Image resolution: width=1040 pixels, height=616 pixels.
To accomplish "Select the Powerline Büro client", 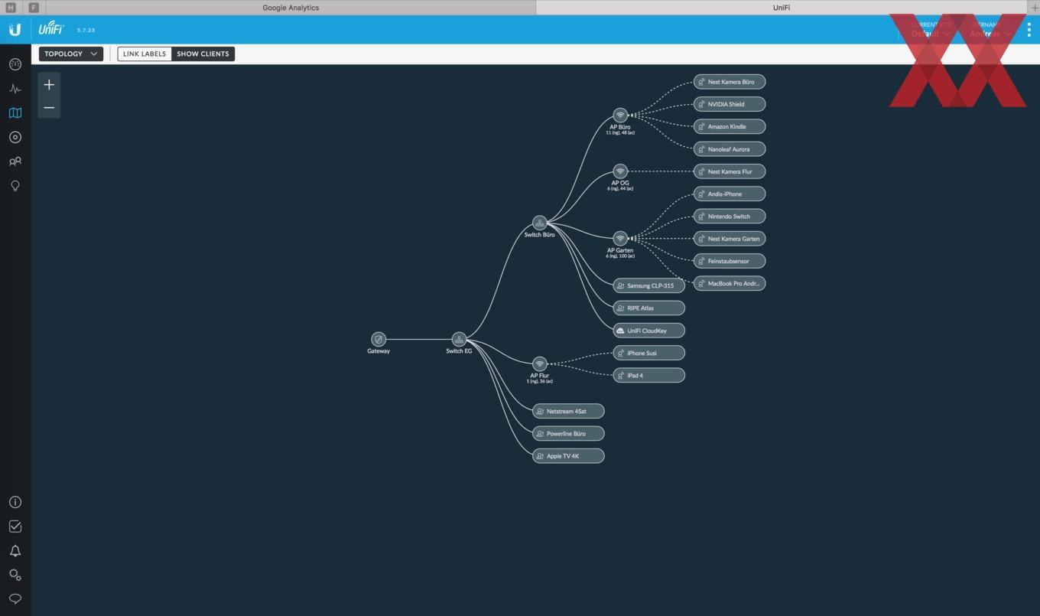I will coord(568,433).
